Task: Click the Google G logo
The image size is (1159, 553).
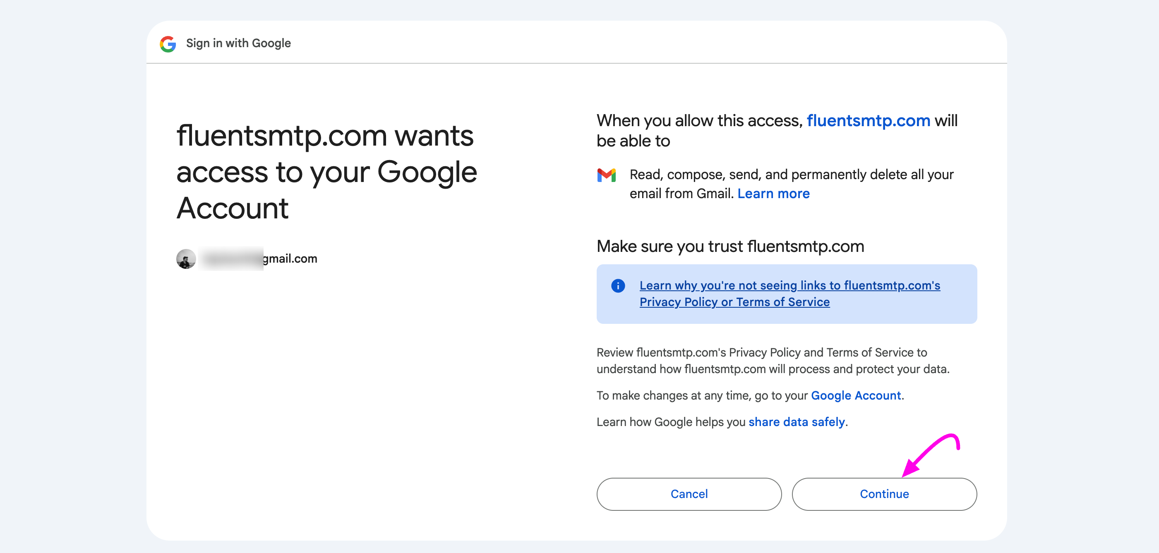Action: (168, 43)
